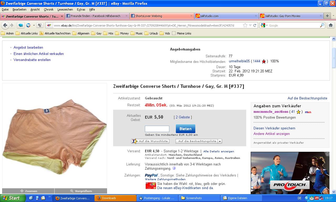Click the bid amount input field
Screen dimensions: 336x202
(x=157, y=129)
